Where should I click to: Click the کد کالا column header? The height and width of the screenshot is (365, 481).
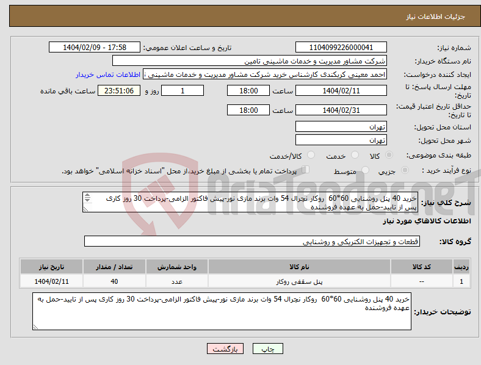422,267
